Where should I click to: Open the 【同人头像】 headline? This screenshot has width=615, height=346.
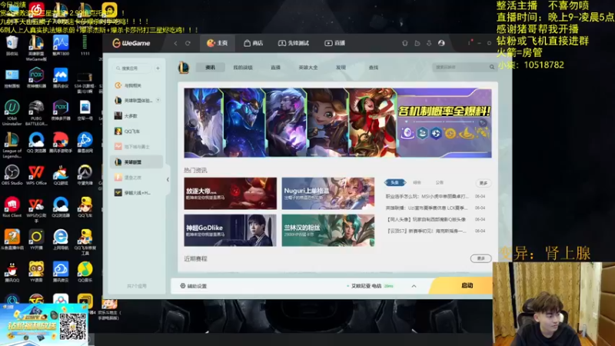click(x=426, y=219)
